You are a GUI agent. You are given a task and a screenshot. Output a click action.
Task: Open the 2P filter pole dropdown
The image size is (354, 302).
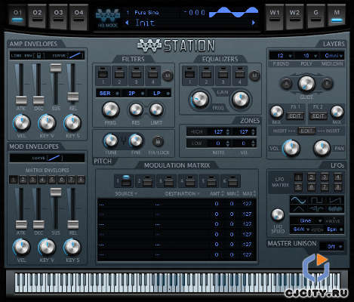tap(136, 94)
